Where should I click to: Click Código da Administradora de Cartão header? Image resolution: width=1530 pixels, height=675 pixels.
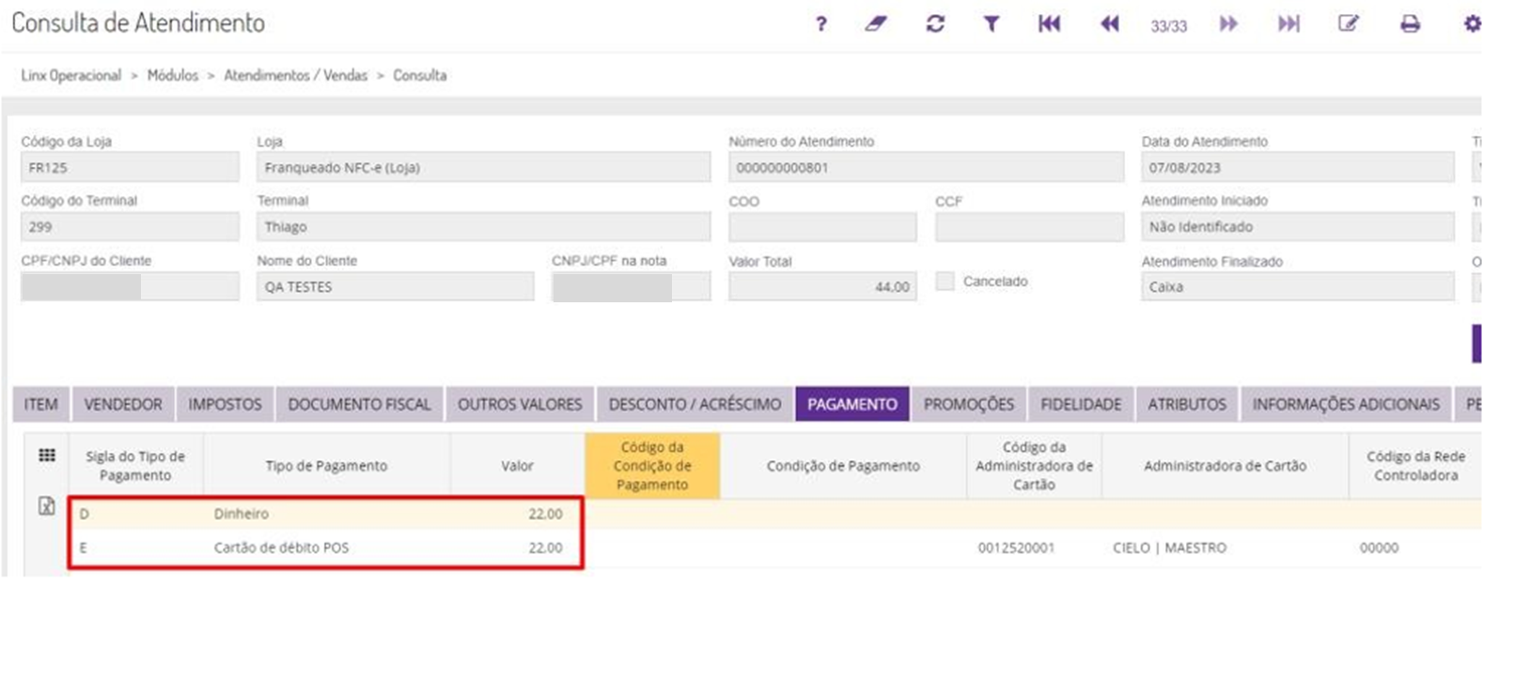click(x=1034, y=466)
